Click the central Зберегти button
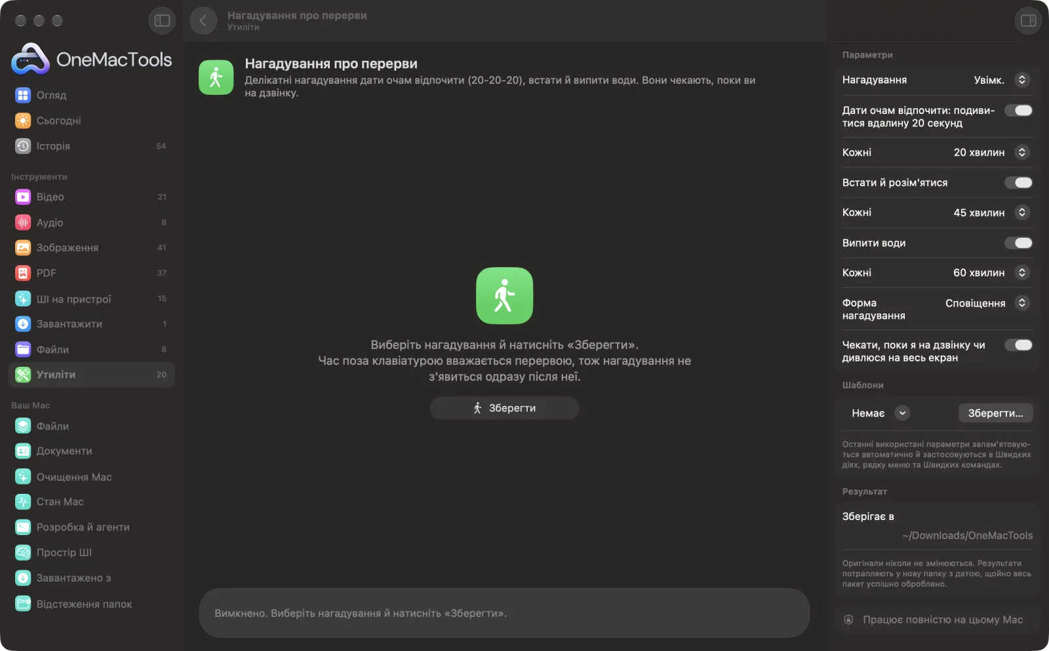The height and width of the screenshot is (651, 1049). click(504, 408)
